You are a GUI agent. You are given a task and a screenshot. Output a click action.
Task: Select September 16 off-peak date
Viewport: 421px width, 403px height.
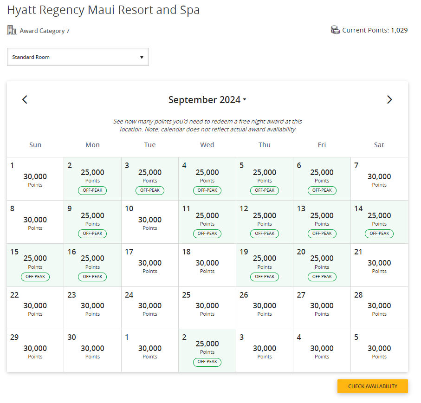click(93, 265)
